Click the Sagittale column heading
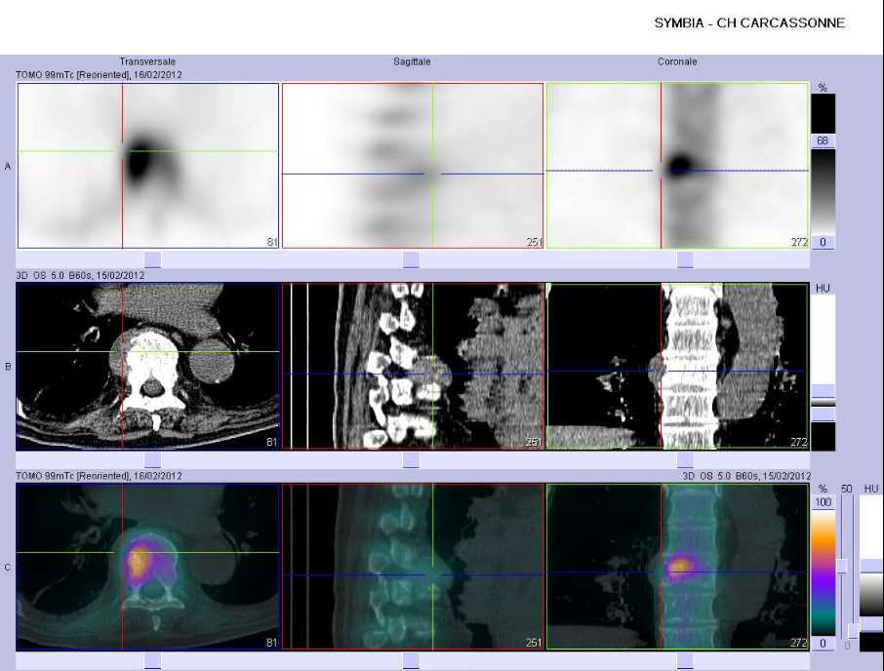 click(412, 62)
